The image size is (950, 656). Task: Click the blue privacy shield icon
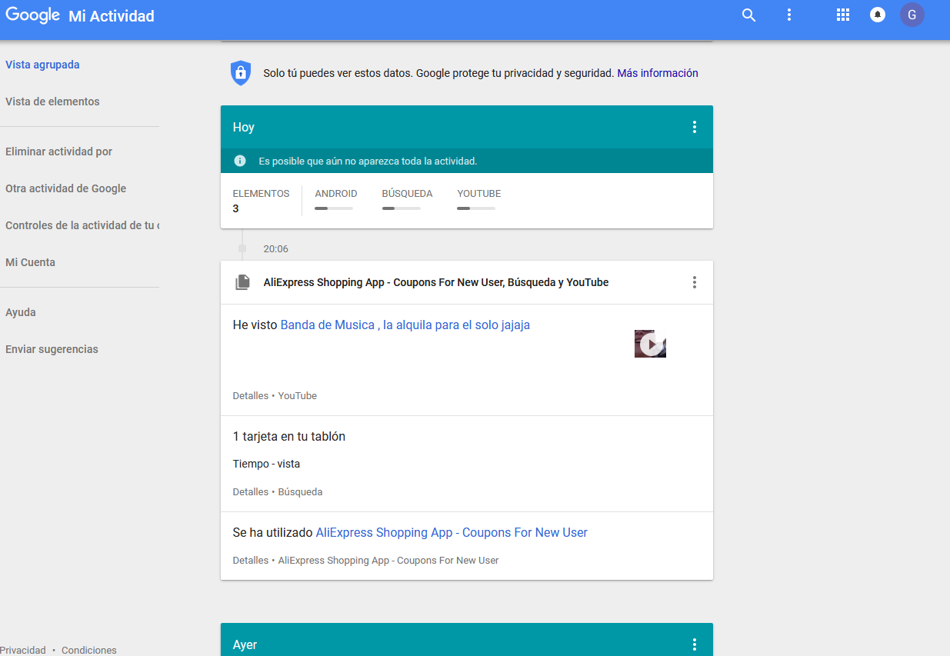(241, 73)
